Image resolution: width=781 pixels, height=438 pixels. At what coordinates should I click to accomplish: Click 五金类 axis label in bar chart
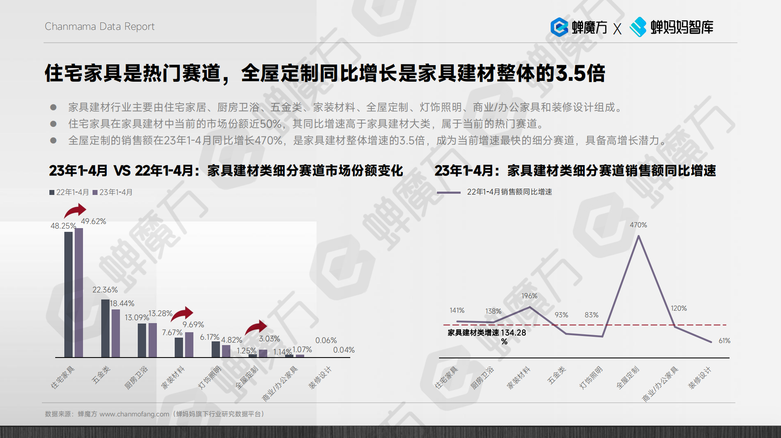click(x=101, y=375)
